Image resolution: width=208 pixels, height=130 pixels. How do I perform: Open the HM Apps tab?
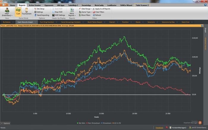pos(61,5)
